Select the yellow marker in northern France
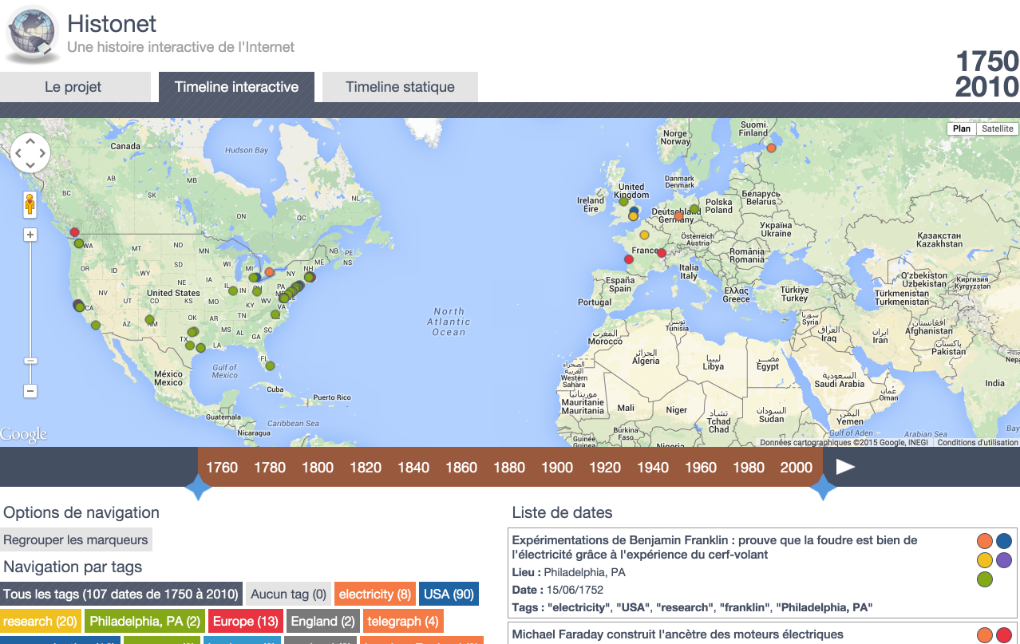 point(644,235)
